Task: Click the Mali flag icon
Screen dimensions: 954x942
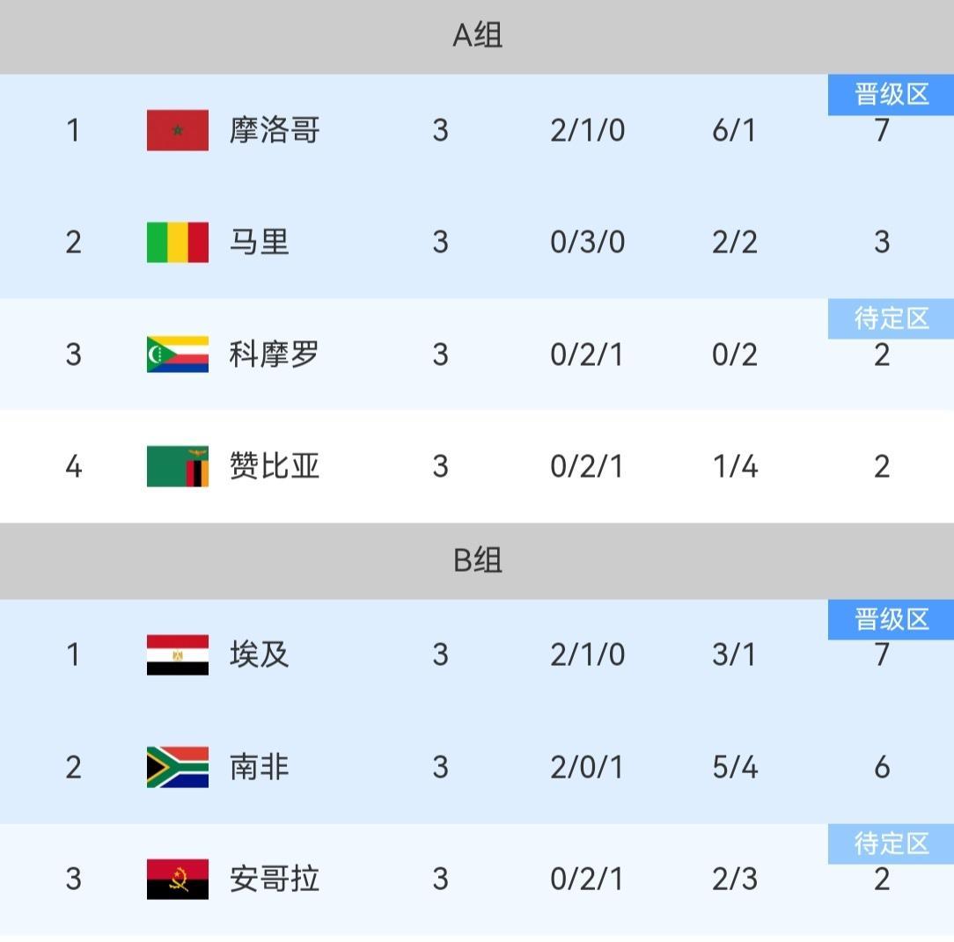Action: [x=178, y=242]
